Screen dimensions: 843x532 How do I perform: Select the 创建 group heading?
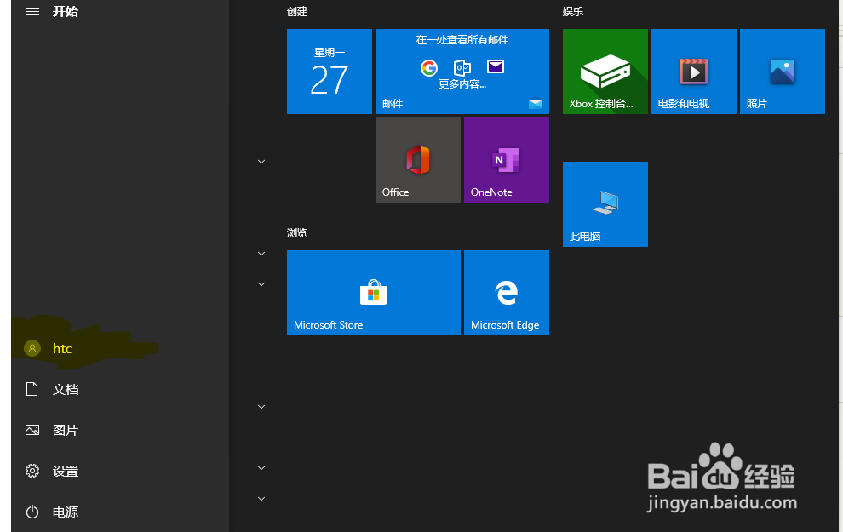point(297,11)
